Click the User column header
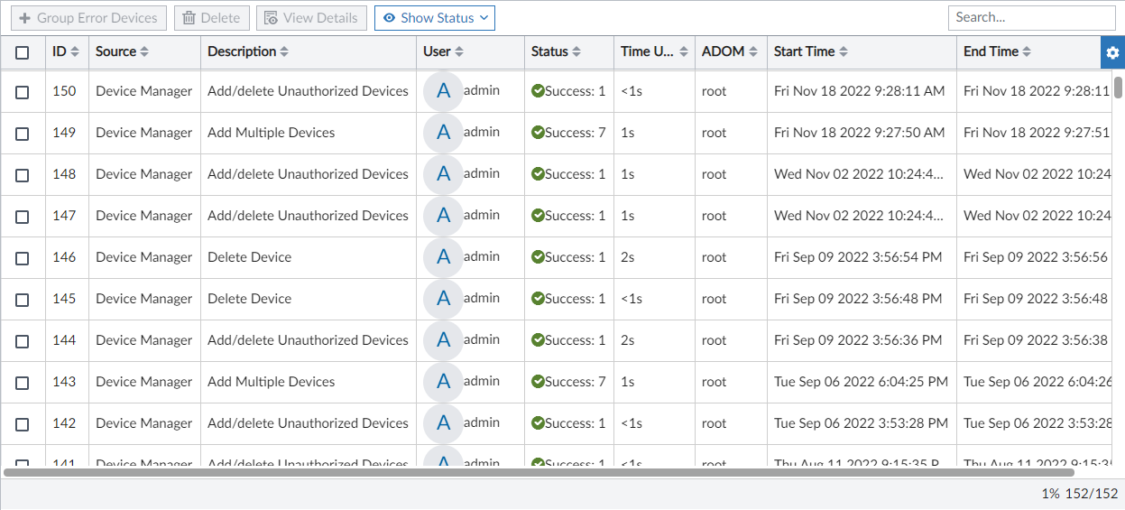The image size is (1125, 510). coord(437,52)
